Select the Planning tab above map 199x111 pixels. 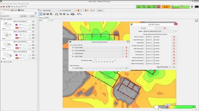(x=41, y=18)
